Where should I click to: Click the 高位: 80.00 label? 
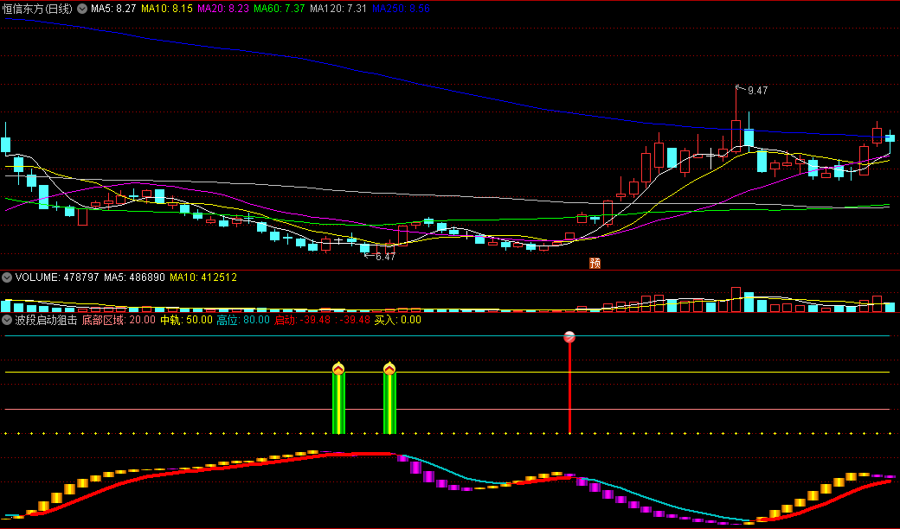tap(243, 320)
